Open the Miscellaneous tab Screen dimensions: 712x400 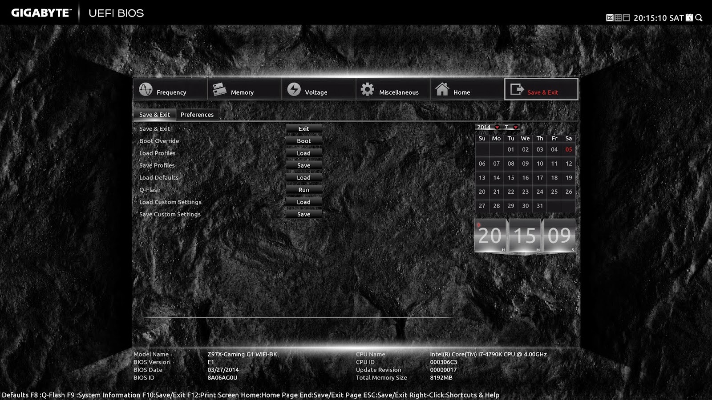(x=393, y=89)
